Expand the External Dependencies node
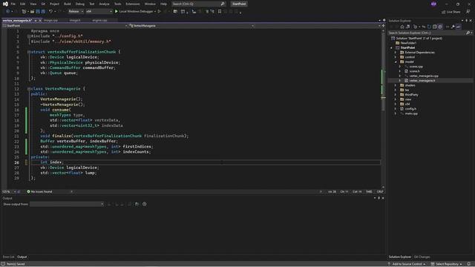Image resolution: width=475 pixels, height=267 pixels. coord(396,53)
